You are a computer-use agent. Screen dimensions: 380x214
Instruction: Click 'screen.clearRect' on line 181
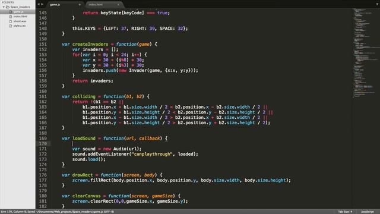(x=93, y=201)
